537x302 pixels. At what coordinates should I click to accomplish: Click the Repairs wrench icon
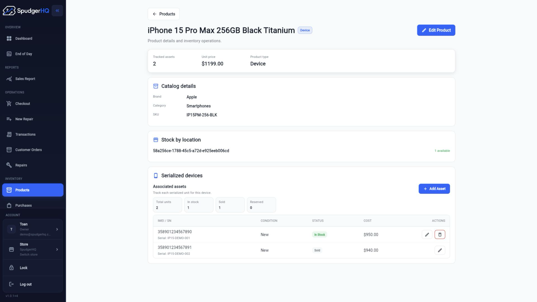(9, 165)
